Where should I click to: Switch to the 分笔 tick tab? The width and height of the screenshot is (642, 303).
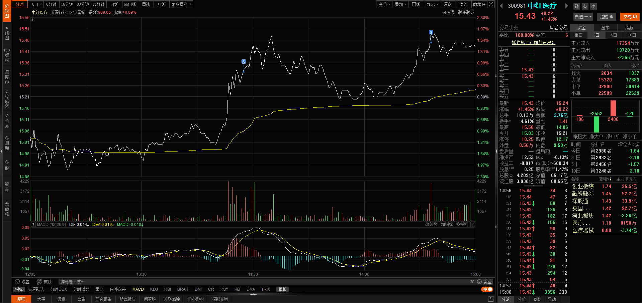click(x=506, y=299)
